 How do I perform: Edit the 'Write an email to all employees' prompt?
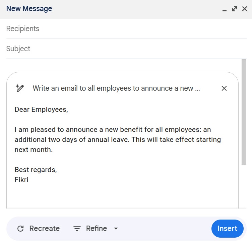click(x=116, y=88)
